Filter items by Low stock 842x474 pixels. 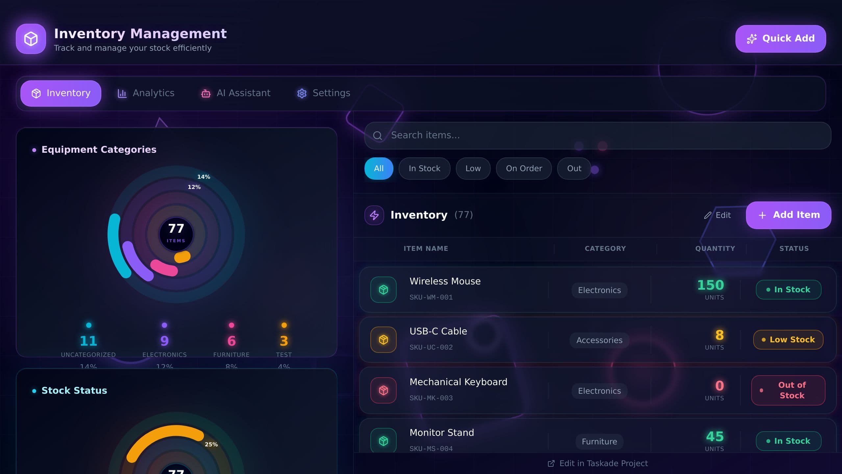tap(473, 169)
